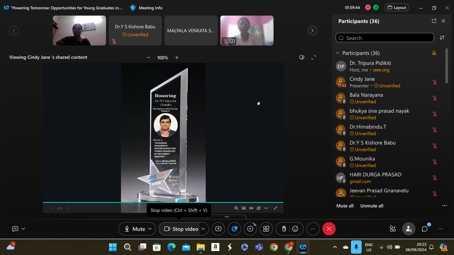The image size is (454, 255).
Task: Click the Raise hand icon
Action: coord(284,229)
